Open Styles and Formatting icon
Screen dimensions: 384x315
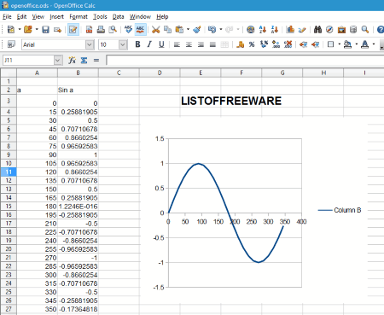coord(11,44)
